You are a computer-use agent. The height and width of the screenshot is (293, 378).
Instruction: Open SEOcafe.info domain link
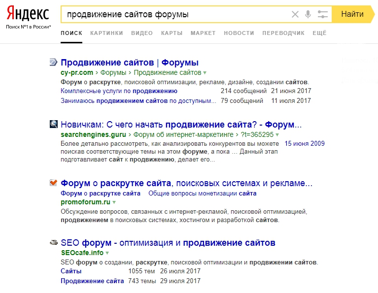point(82,253)
